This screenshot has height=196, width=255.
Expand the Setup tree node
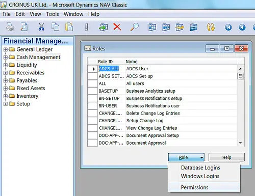[x=6, y=104]
